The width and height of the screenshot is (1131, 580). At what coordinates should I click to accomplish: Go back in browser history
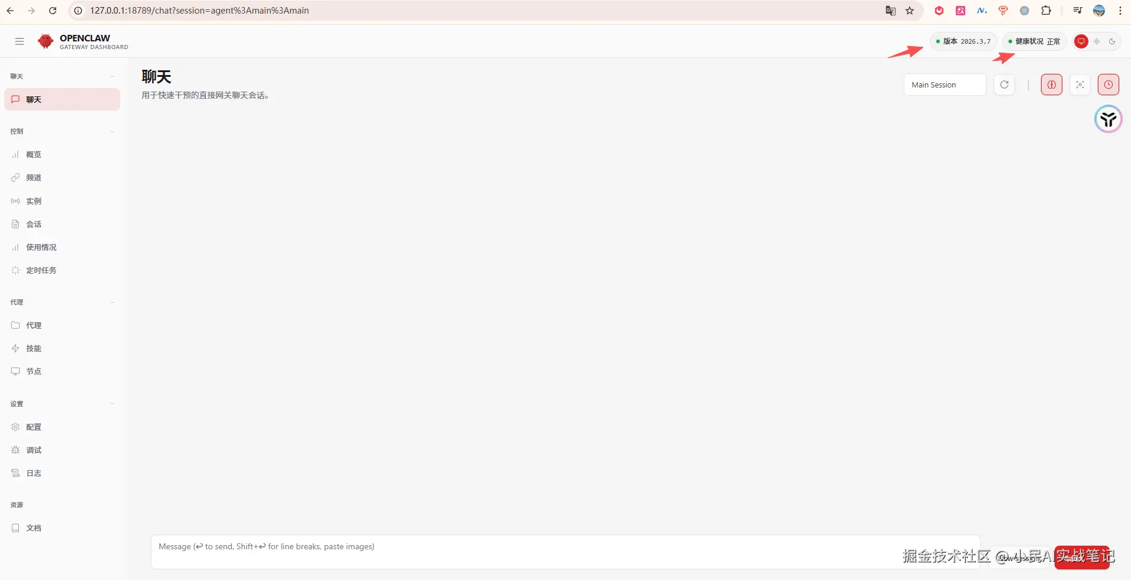(10, 11)
